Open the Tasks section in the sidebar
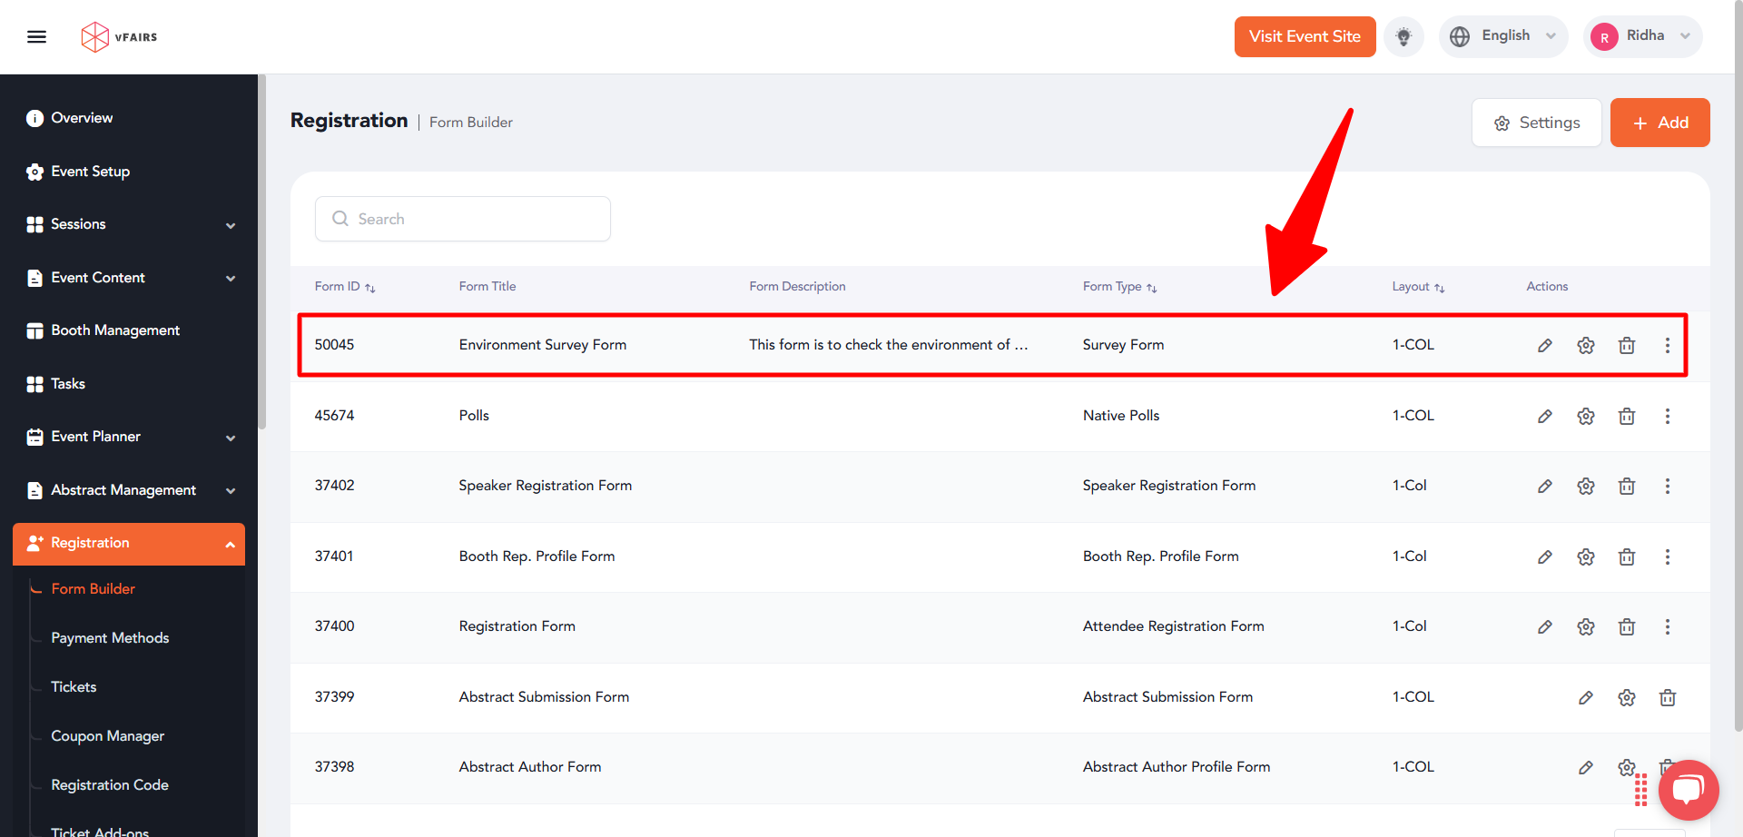The width and height of the screenshot is (1743, 837). [x=68, y=383]
